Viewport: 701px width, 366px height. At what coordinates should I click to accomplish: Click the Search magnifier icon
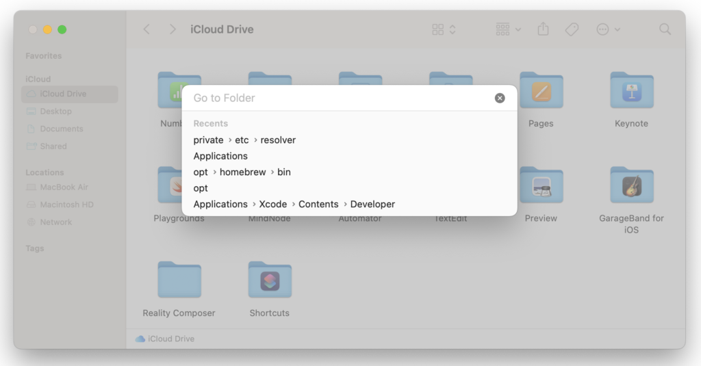pos(665,29)
